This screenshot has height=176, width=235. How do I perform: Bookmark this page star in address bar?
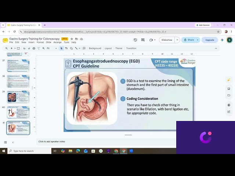[x=218, y=32]
